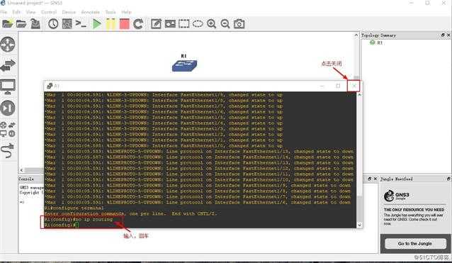The height and width of the screenshot is (263, 452).
Task: Open the Edit menu
Action: click(16, 12)
